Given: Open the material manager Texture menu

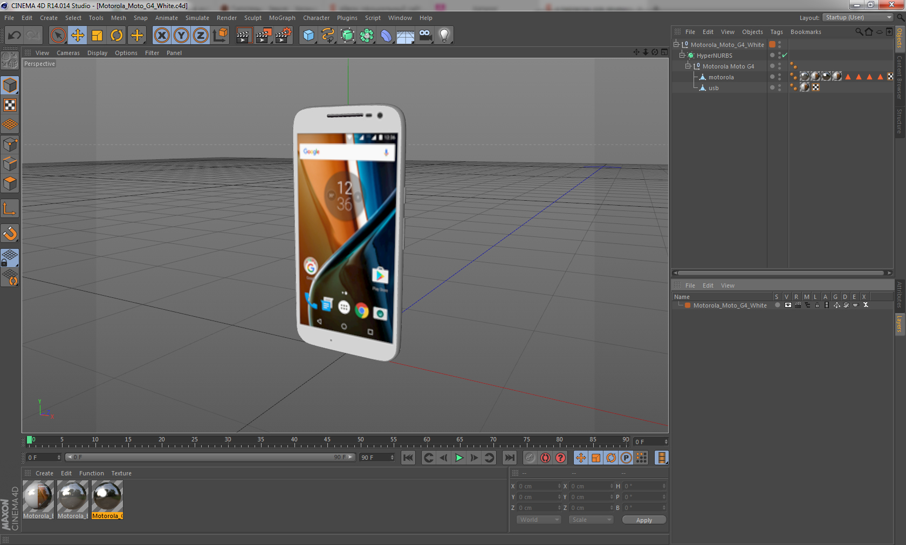Looking at the screenshot, I should tap(121, 473).
